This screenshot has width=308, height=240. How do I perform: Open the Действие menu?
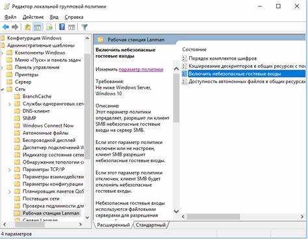33,17
